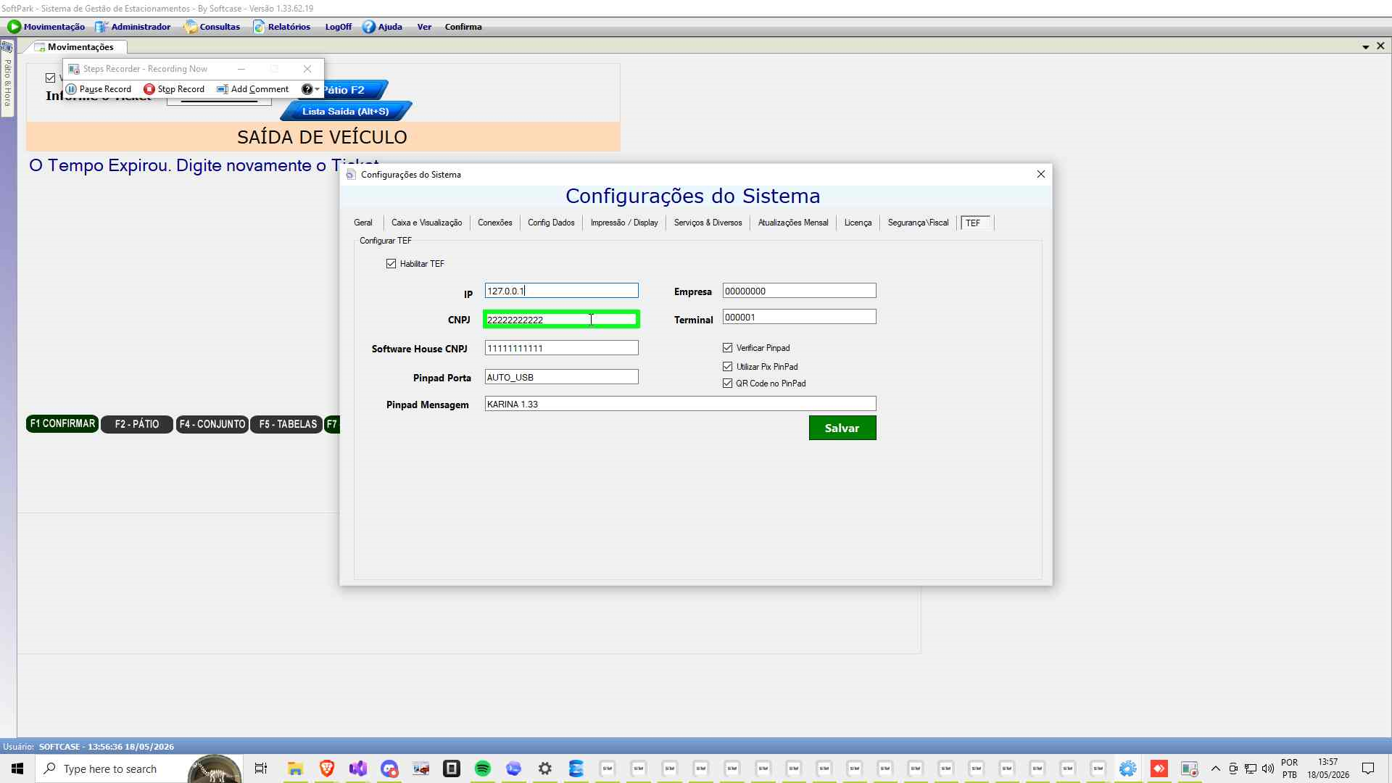1392x783 pixels.
Task: Click the Confirma menu item
Action: [x=463, y=27]
